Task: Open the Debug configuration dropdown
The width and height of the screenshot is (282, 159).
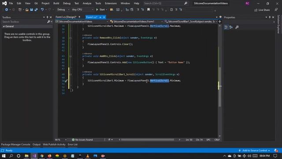Action: 63,10
